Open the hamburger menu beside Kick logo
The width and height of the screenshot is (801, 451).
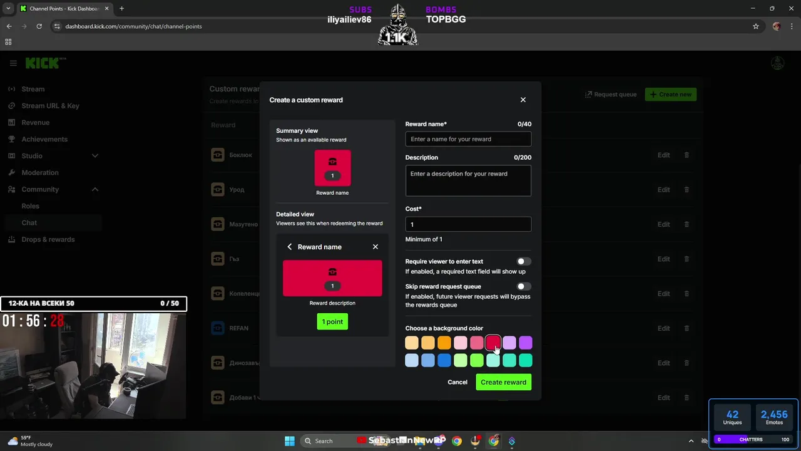click(x=13, y=63)
